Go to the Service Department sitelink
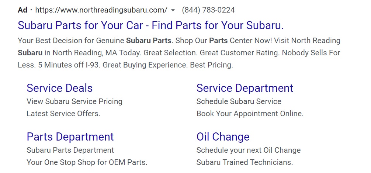The width and height of the screenshot is (371, 173). pos(245,88)
